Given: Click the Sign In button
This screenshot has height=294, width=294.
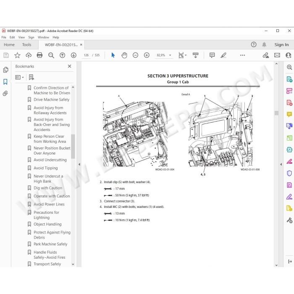Looking at the screenshot, I should [281, 45].
